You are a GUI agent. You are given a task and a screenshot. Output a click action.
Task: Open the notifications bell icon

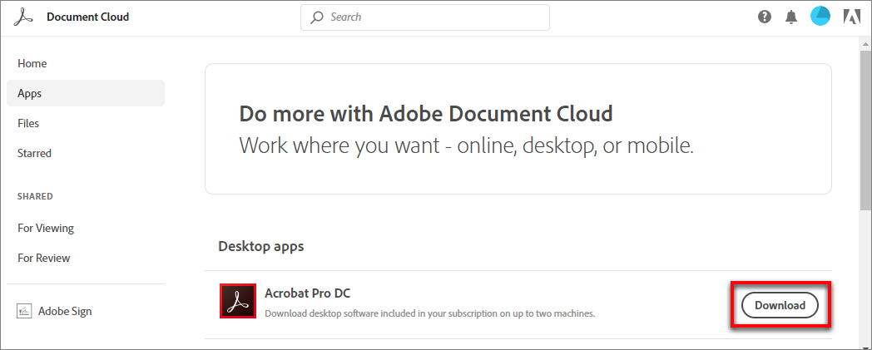point(790,17)
